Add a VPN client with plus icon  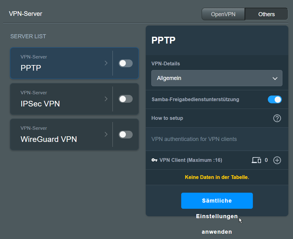click(x=277, y=160)
